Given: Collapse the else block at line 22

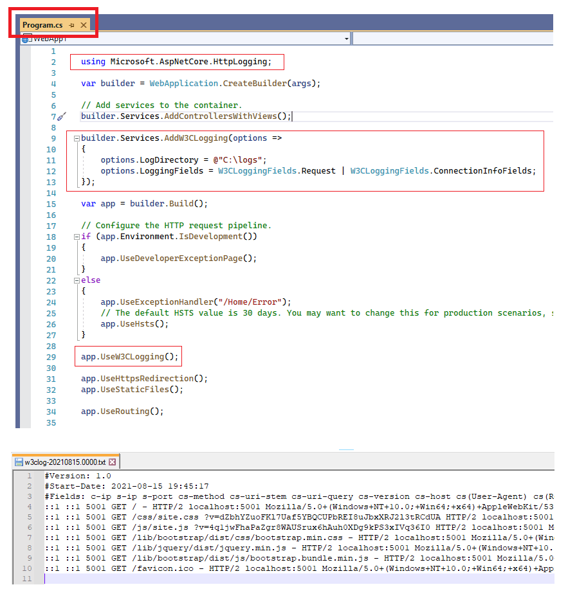Looking at the screenshot, I should click(76, 280).
